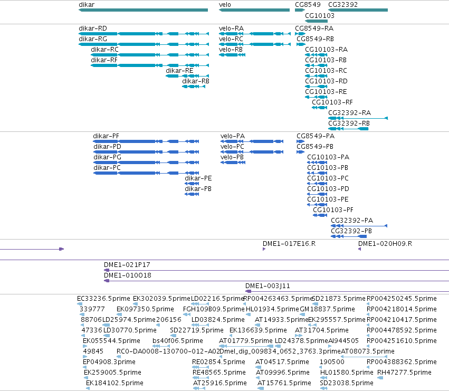This screenshot has width=449, height=391.
Task: Select the dikar gene bar
Action: pos(143,10)
